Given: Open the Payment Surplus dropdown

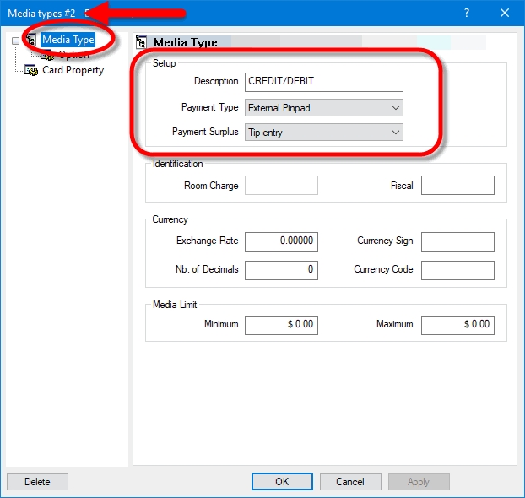Looking at the screenshot, I should (324, 133).
